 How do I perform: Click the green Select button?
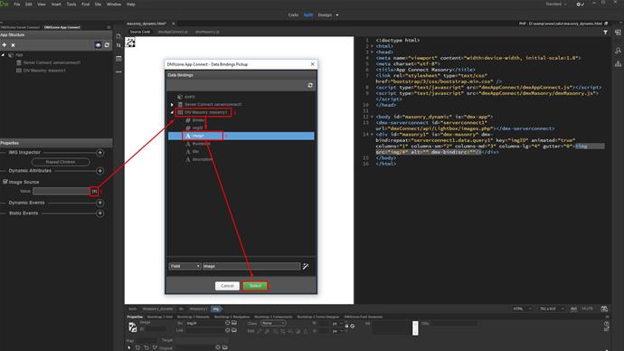pos(255,286)
